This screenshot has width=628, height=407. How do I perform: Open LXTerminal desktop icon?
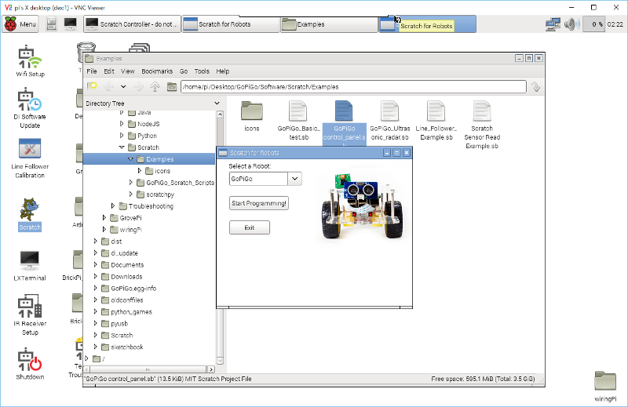click(30, 266)
